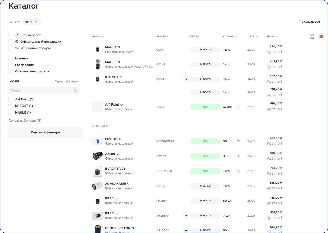Click 'Показать больше (4)' link

point(25,121)
